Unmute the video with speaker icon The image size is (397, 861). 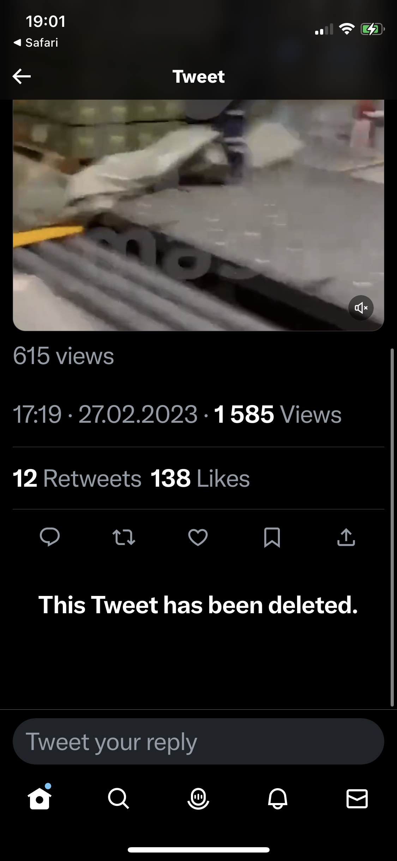[x=361, y=308]
